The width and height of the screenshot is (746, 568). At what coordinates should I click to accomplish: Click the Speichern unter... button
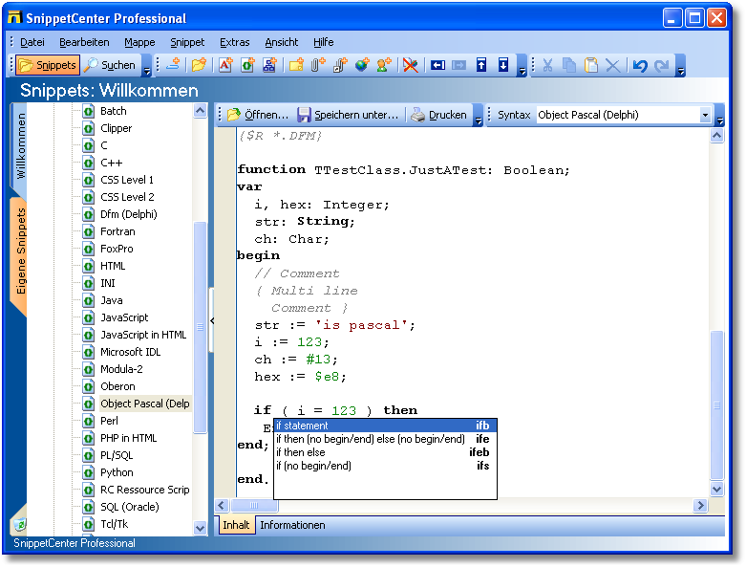348,115
